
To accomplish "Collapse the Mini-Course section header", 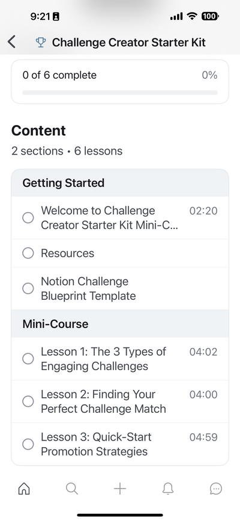I will coord(120,324).
